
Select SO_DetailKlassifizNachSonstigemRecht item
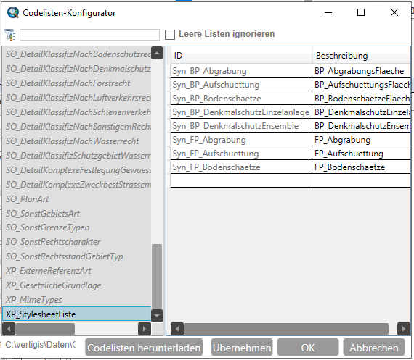click(x=76, y=127)
